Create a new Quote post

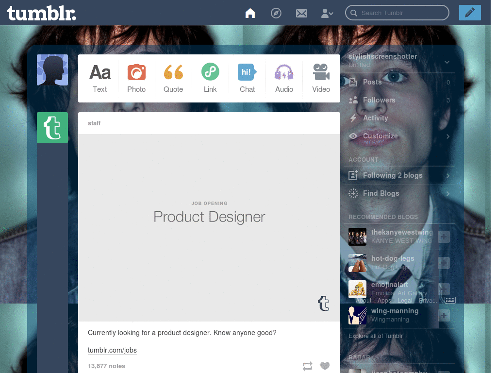pyautogui.click(x=173, y=78)
